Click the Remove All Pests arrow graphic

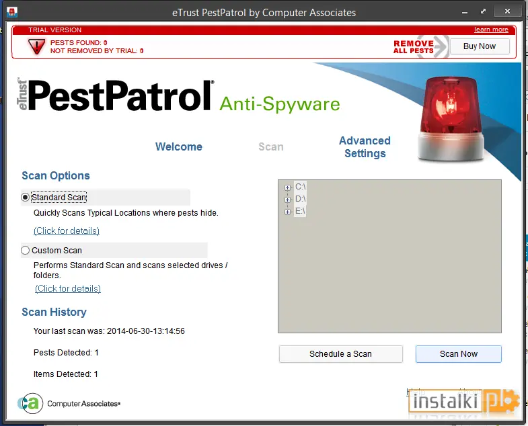pos(420,47)
